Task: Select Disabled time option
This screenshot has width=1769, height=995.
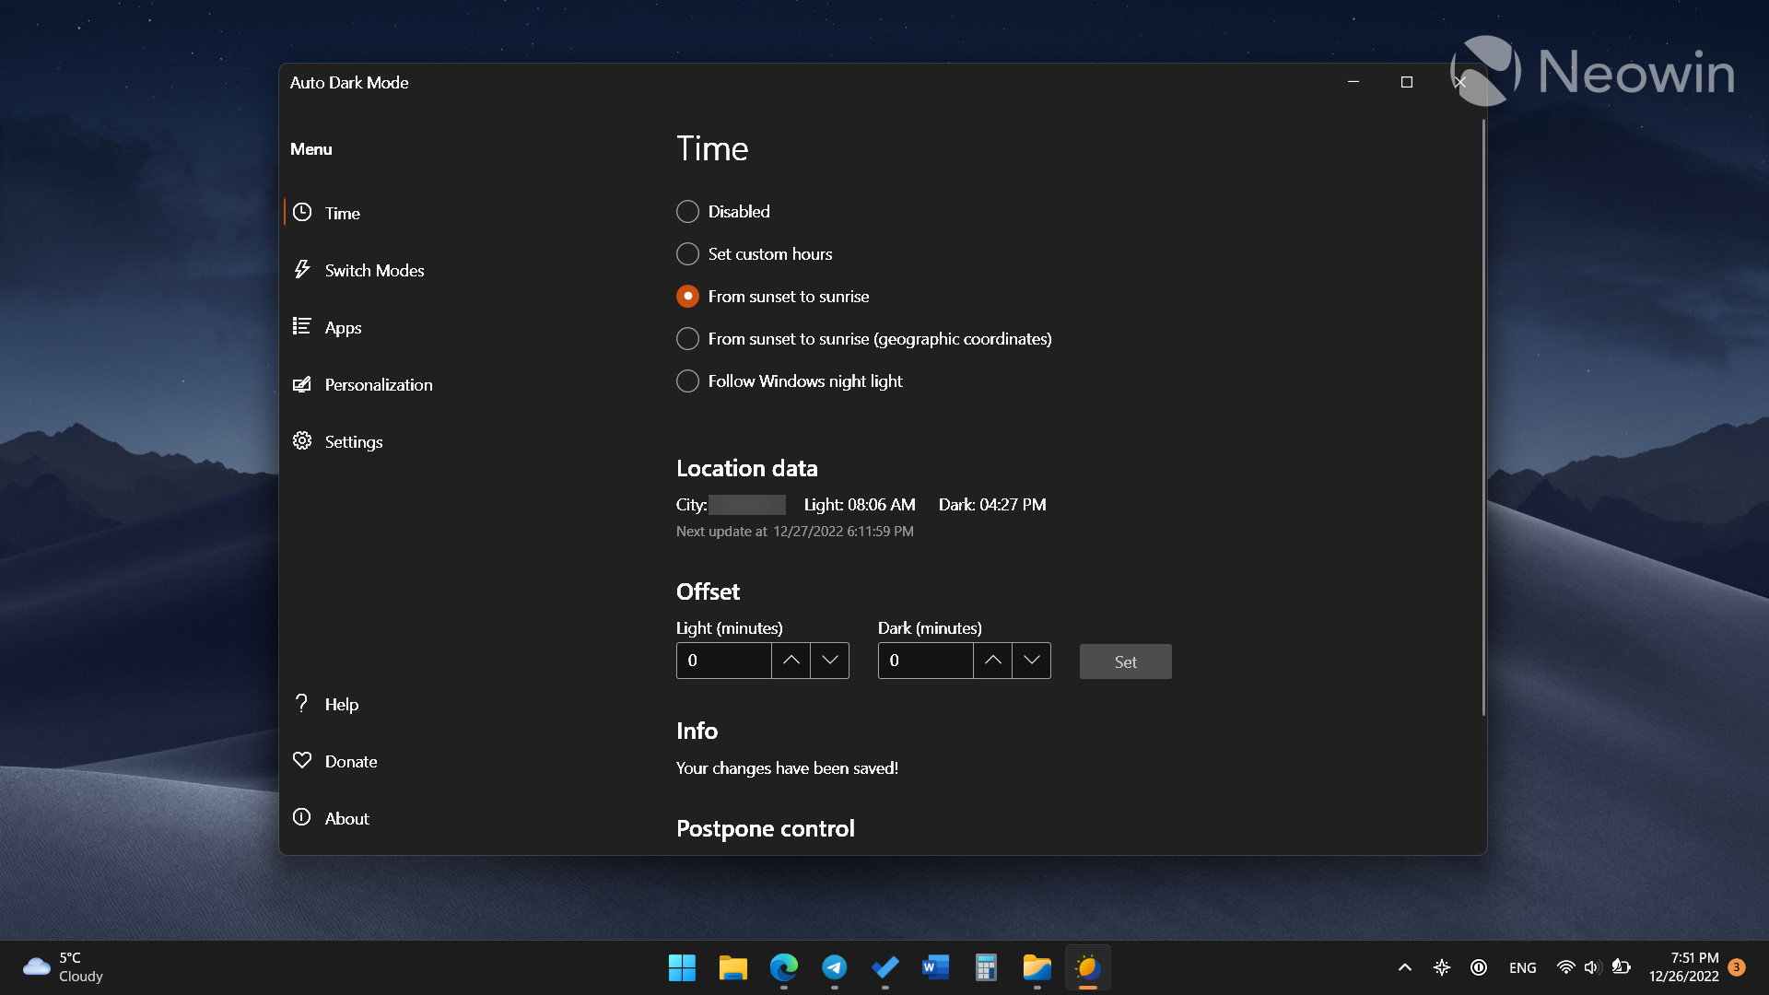Action: pos(687,211)
